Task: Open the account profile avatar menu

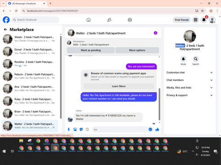Action: click(212, 20)
